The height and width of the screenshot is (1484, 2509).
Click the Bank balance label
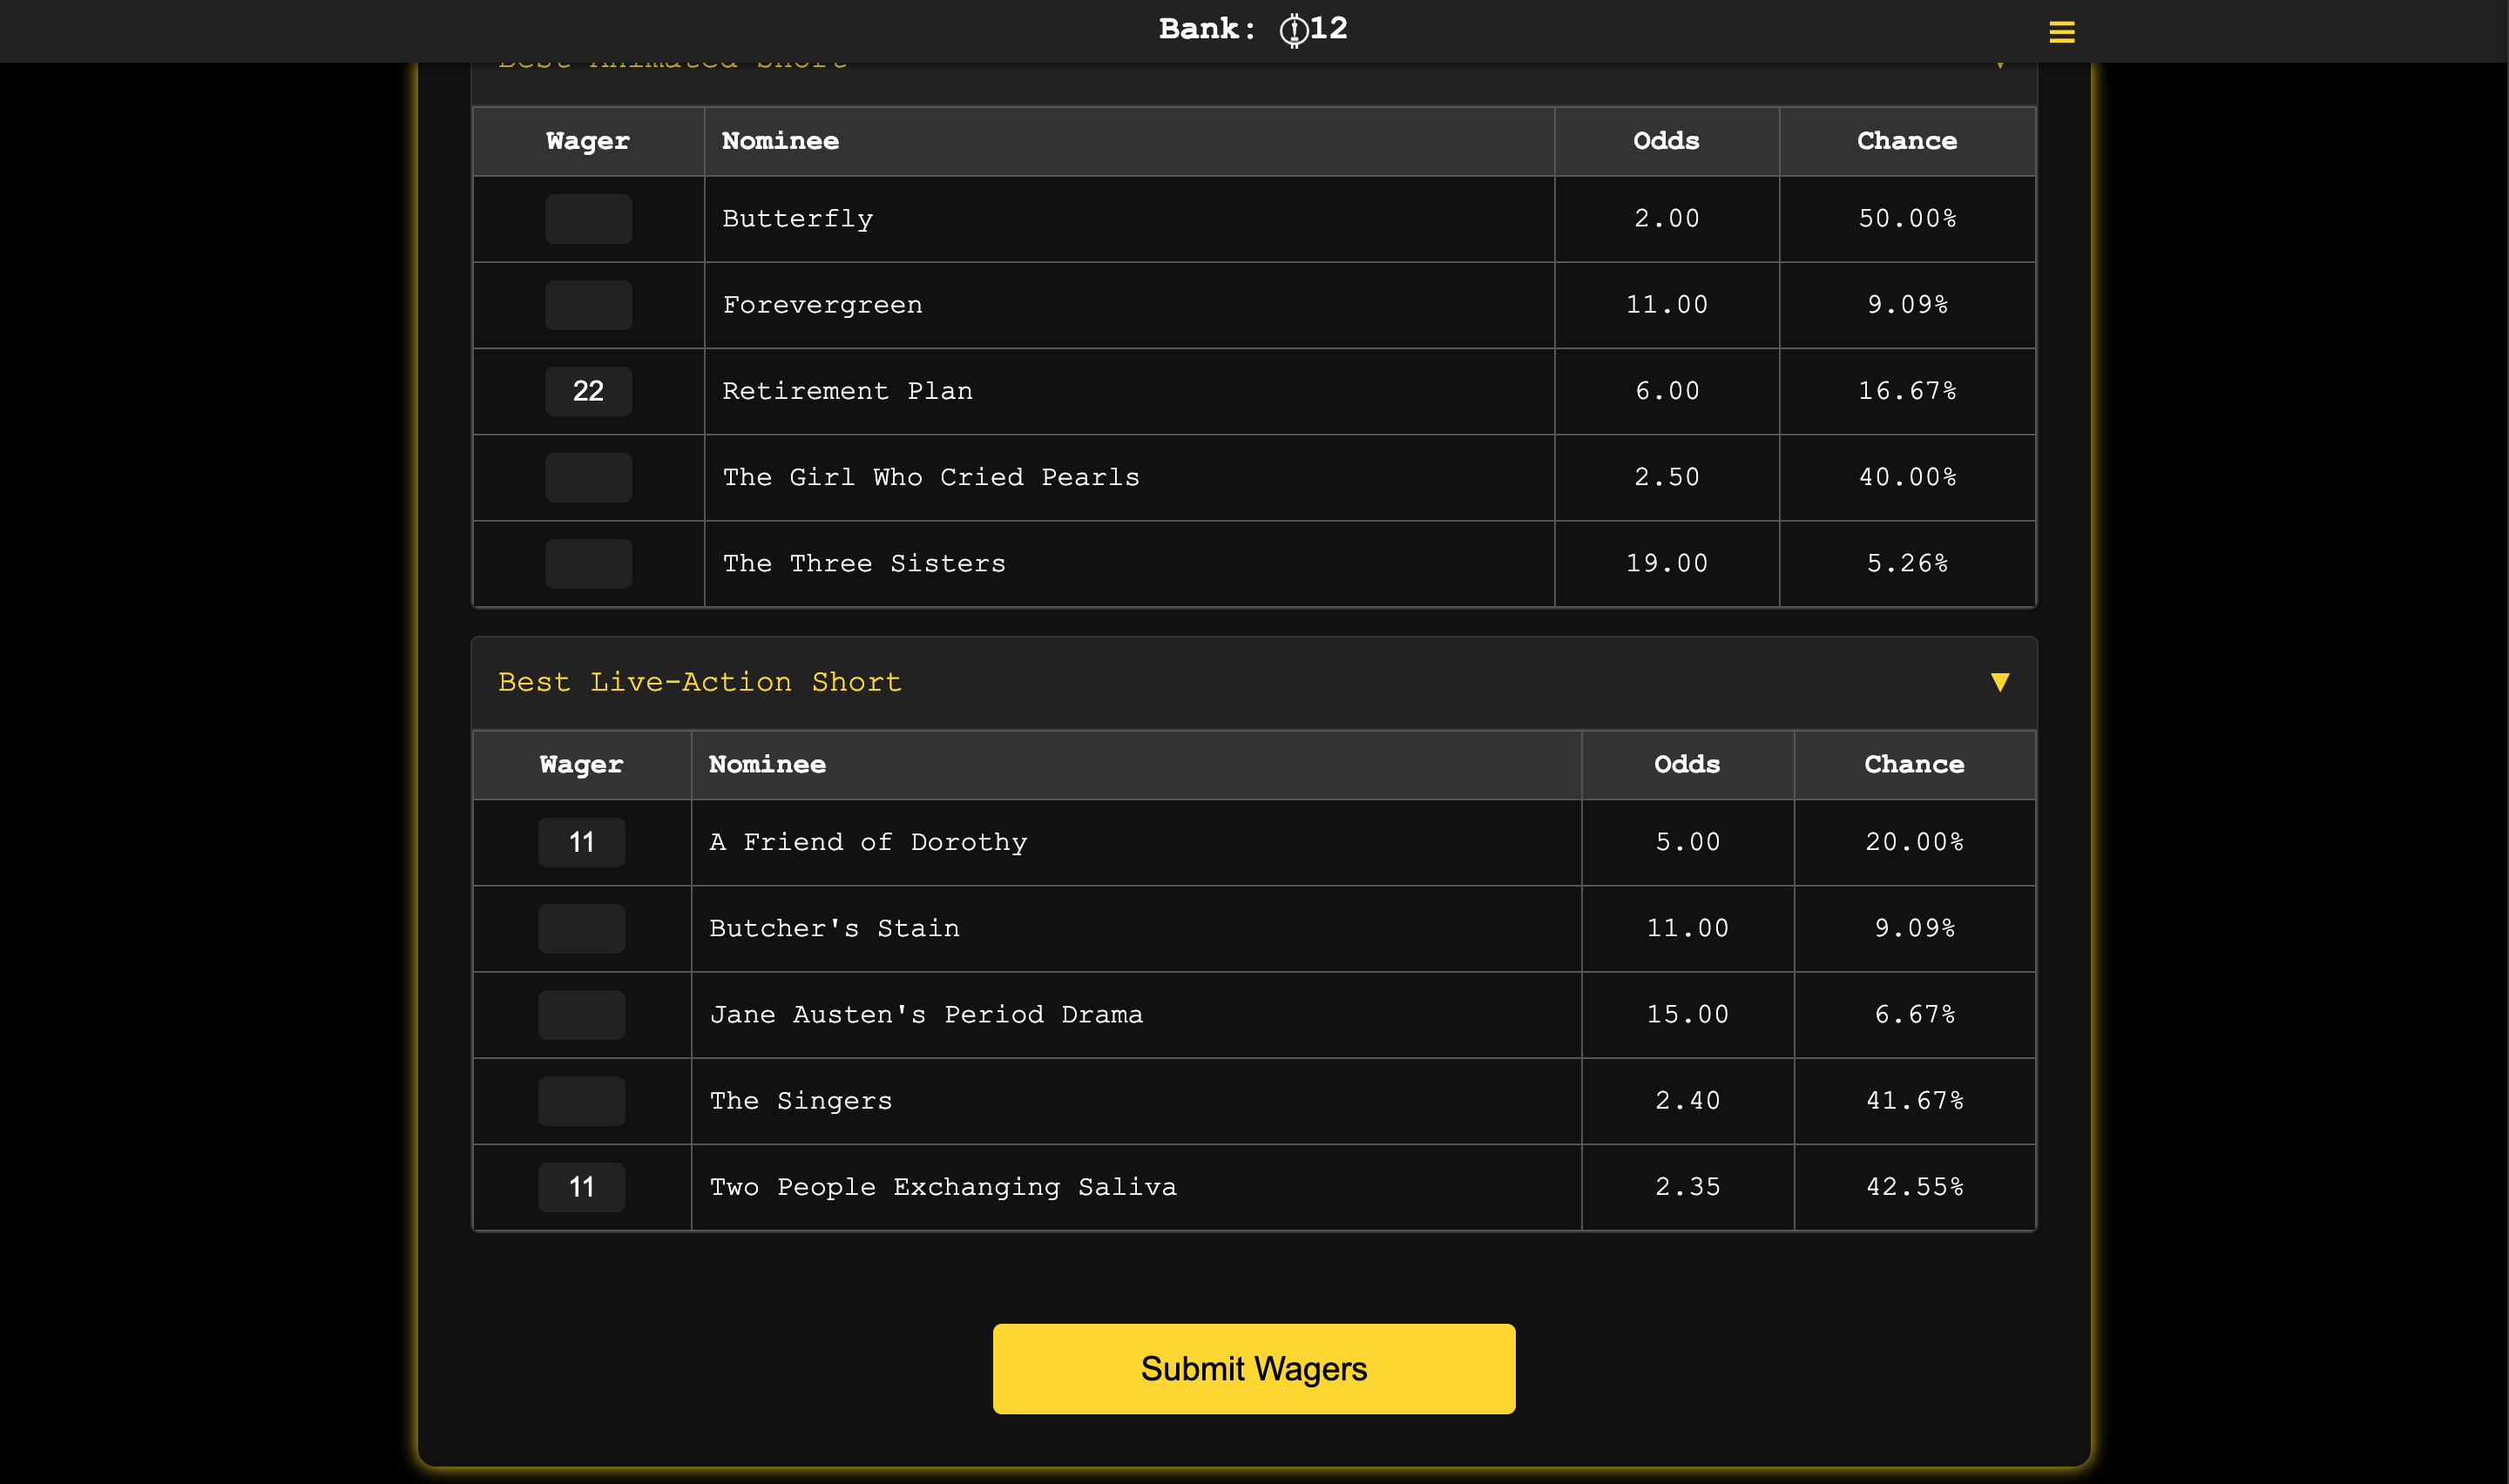click(x=1206, y=29)
